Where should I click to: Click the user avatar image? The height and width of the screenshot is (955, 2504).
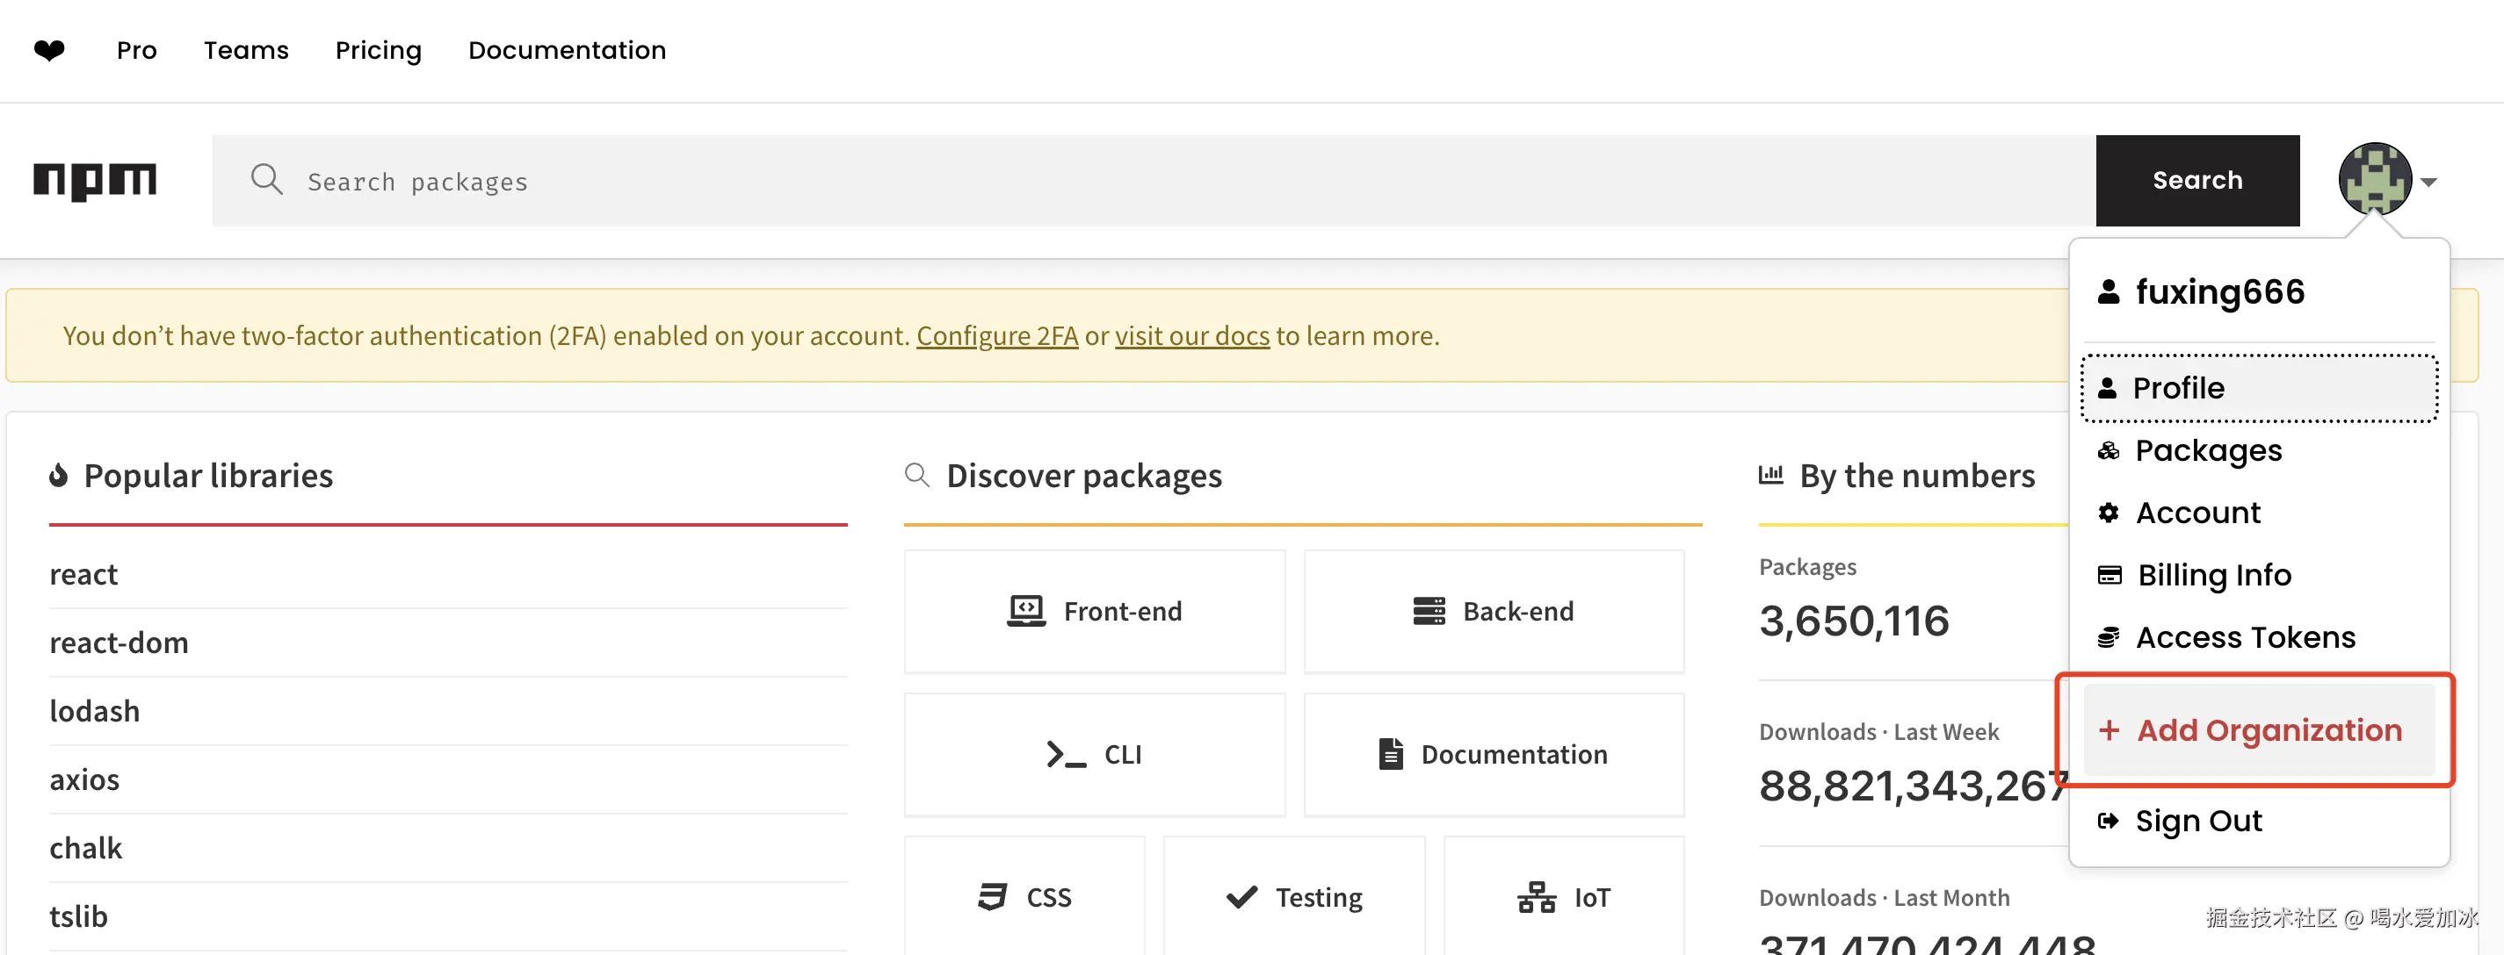(x=2374, y=180)
